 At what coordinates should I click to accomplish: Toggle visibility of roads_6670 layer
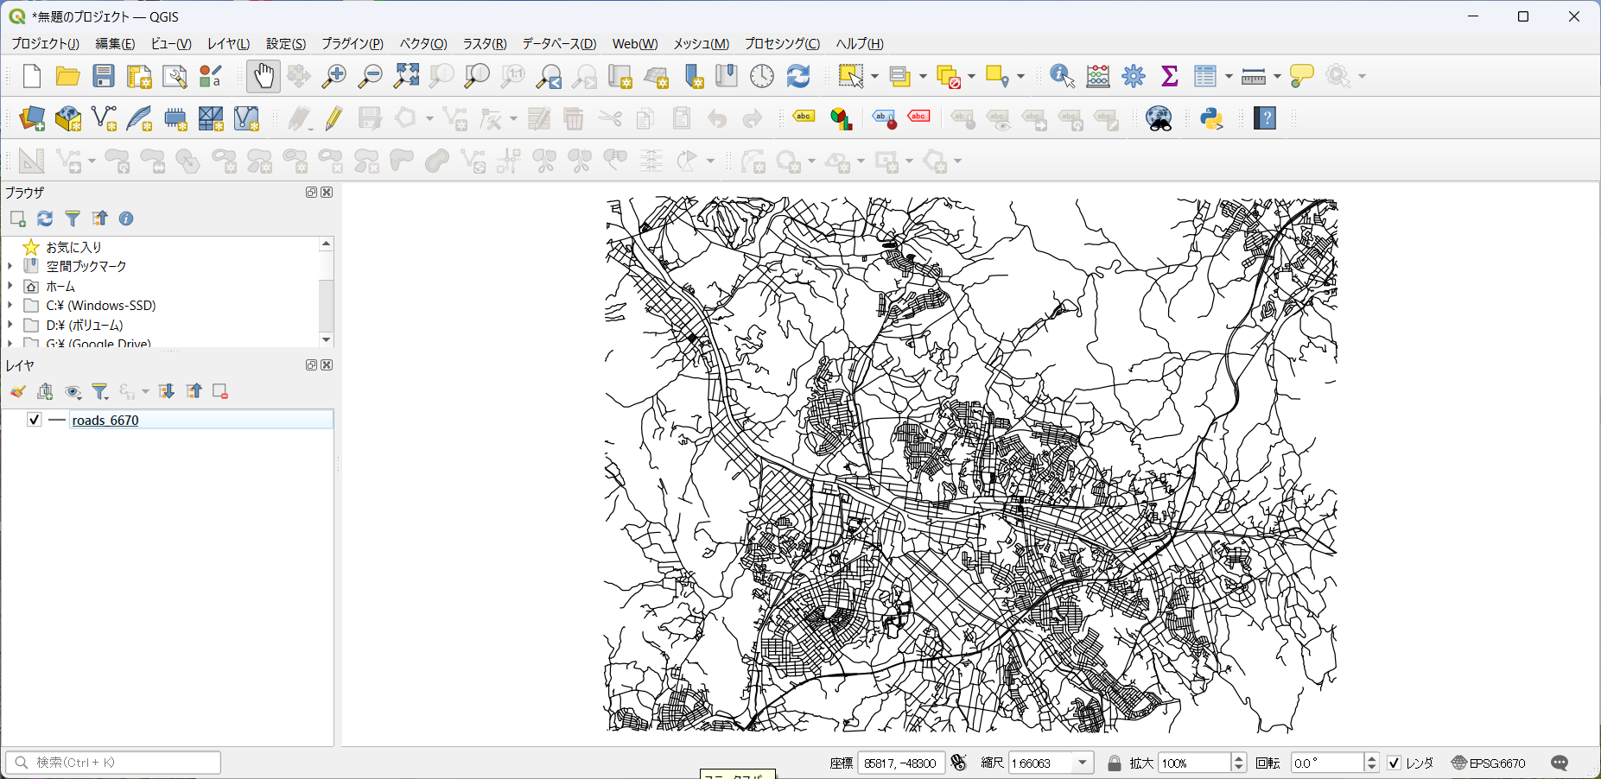[x=35, y=420]
